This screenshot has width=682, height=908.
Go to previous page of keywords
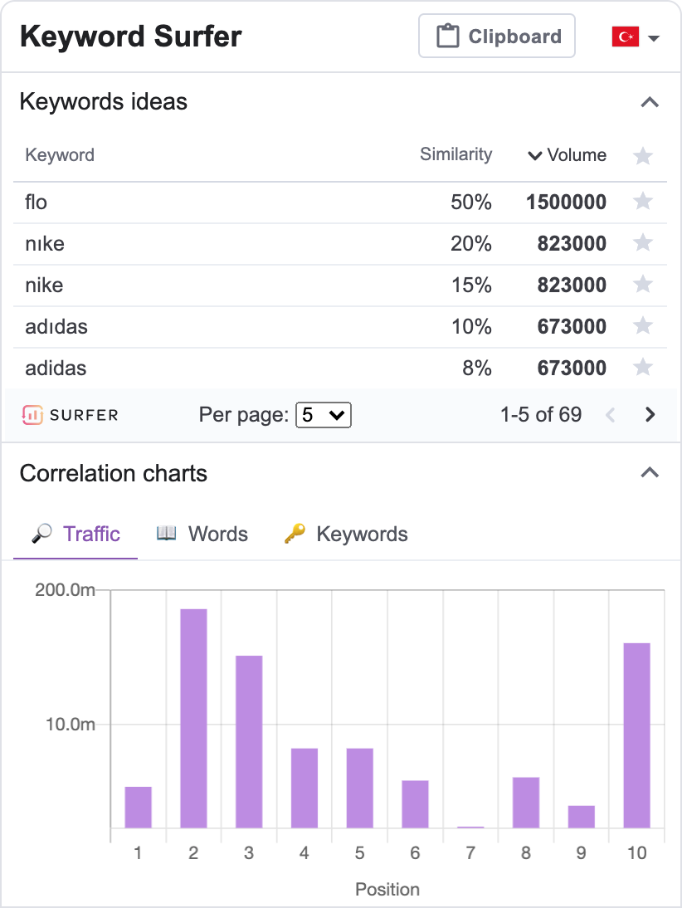(610, 415)
